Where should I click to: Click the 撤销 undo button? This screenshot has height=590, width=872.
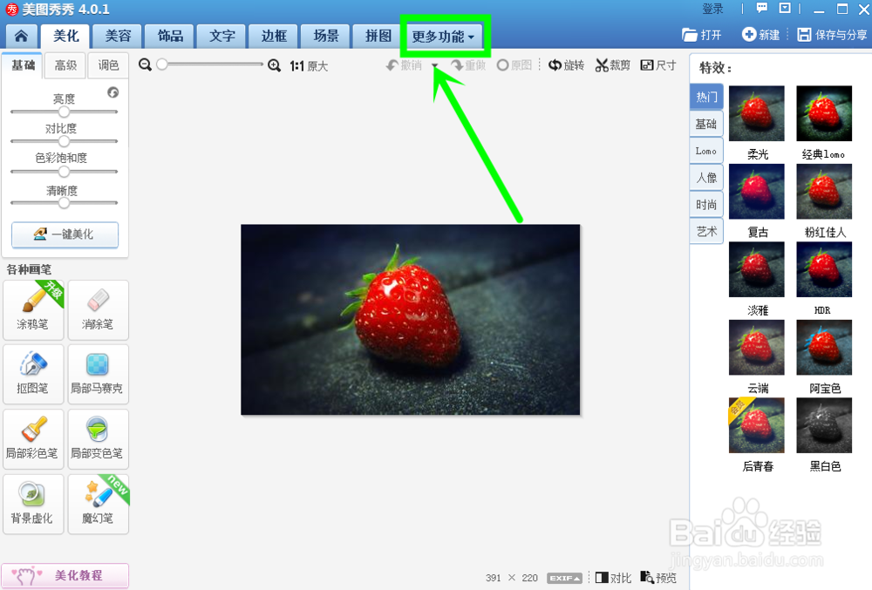tap(405, 65)
